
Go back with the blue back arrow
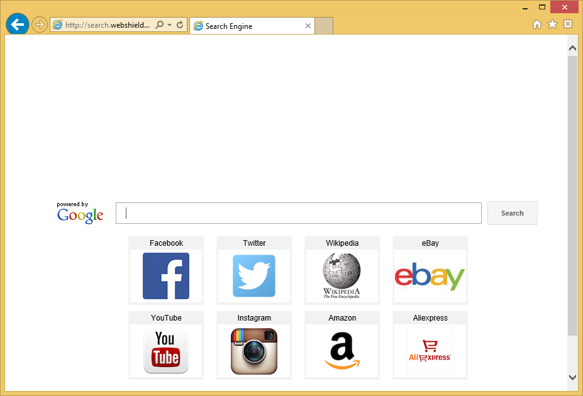[x=17, y=25]
